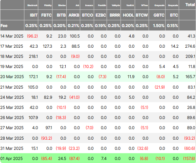Click the 11.9 HODL inflow value
The image size is (196, 163).
(131, 76)
